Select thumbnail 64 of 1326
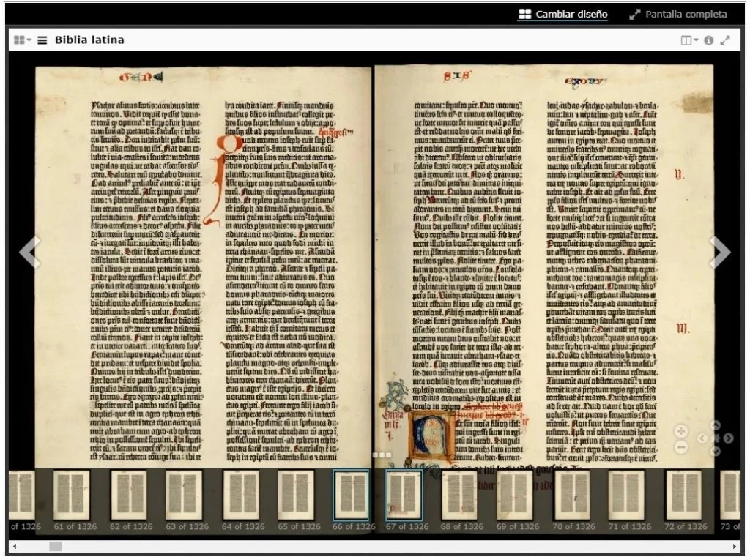This screenshot has height=557, width=750. [x=241, y=495]
